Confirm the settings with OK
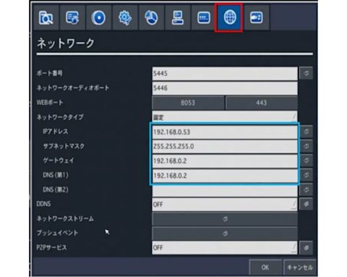Screen dimensions: 347x277 (265, 267)
